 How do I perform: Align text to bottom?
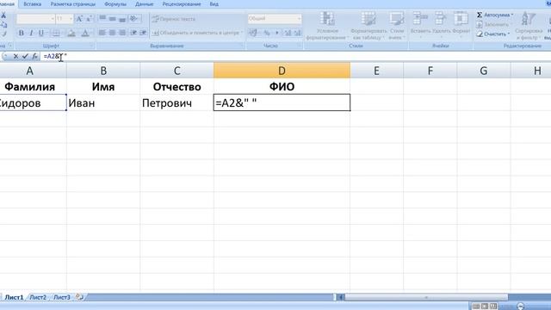[x=122, y=19]
